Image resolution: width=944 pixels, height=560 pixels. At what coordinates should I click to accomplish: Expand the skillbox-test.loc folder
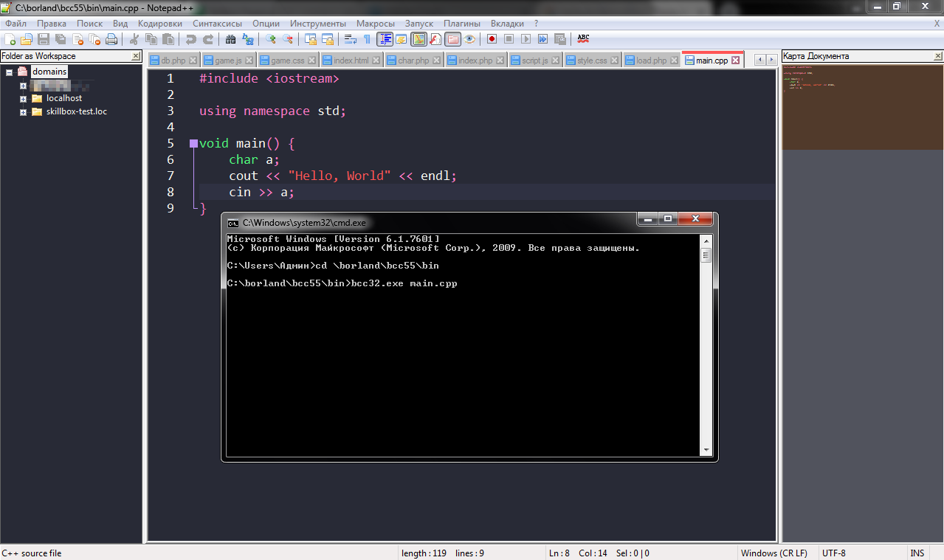coord(23,112)
